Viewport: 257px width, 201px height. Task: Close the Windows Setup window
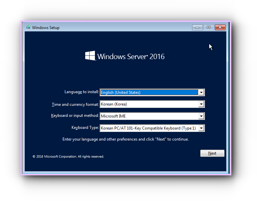point(220,27)
